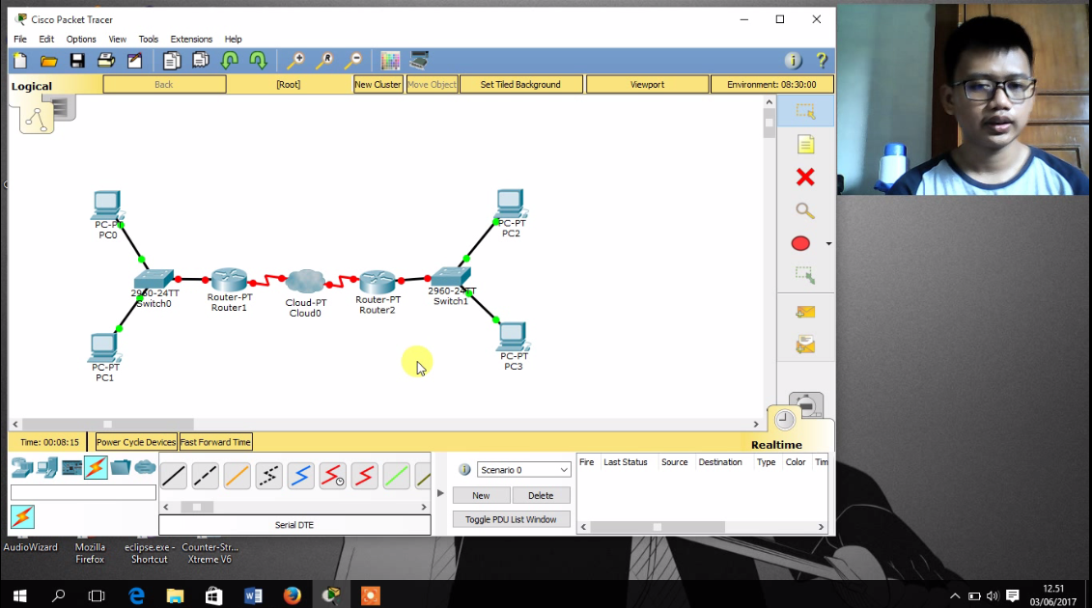1092x608 pixels.
Task: Click the Redo green arrow
Action: pos(259,62)
